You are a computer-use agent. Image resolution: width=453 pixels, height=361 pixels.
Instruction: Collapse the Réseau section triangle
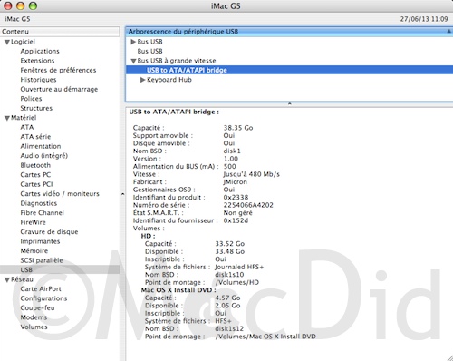(7, 279)
